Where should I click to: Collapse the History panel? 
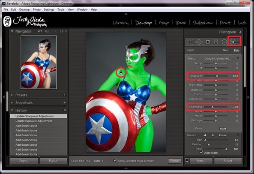click(12, 110)
